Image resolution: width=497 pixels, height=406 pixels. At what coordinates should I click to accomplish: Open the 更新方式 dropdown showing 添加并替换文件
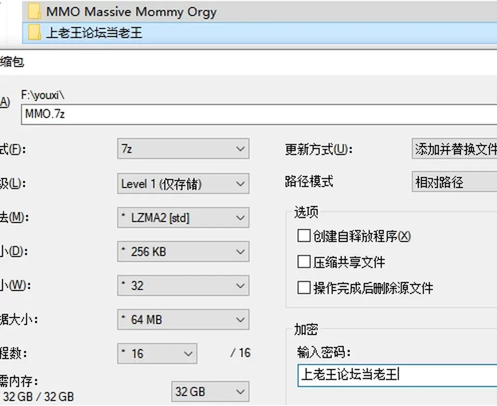tap(455, 149)
